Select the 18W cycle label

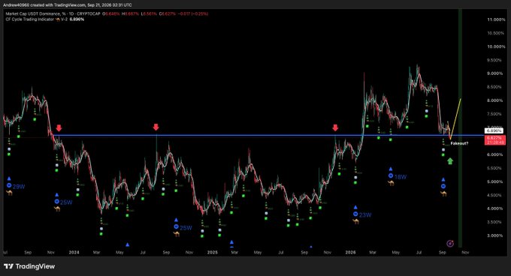pyautogui.click(x=401, y=177)
